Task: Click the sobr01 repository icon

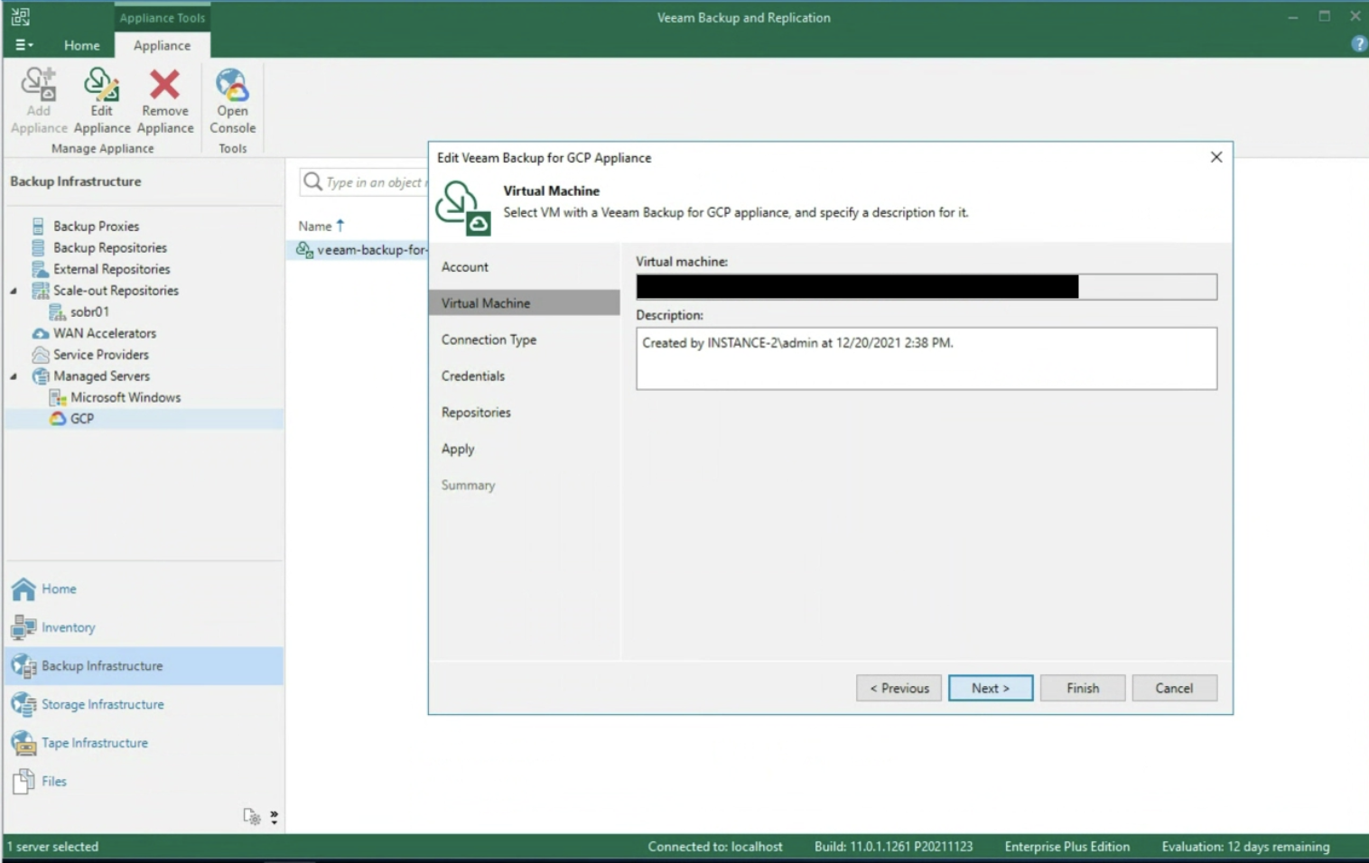Action: pos(57,312)
